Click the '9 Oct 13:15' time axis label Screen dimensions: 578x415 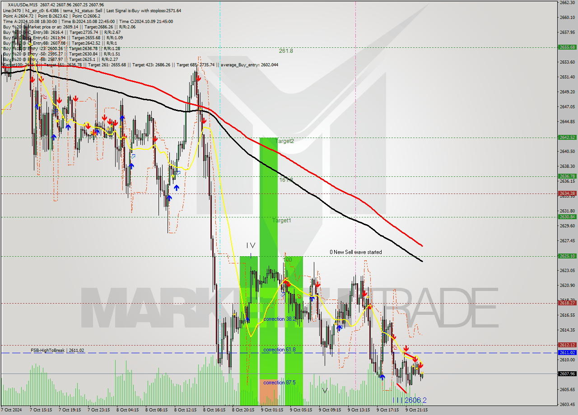click(359, 410)
